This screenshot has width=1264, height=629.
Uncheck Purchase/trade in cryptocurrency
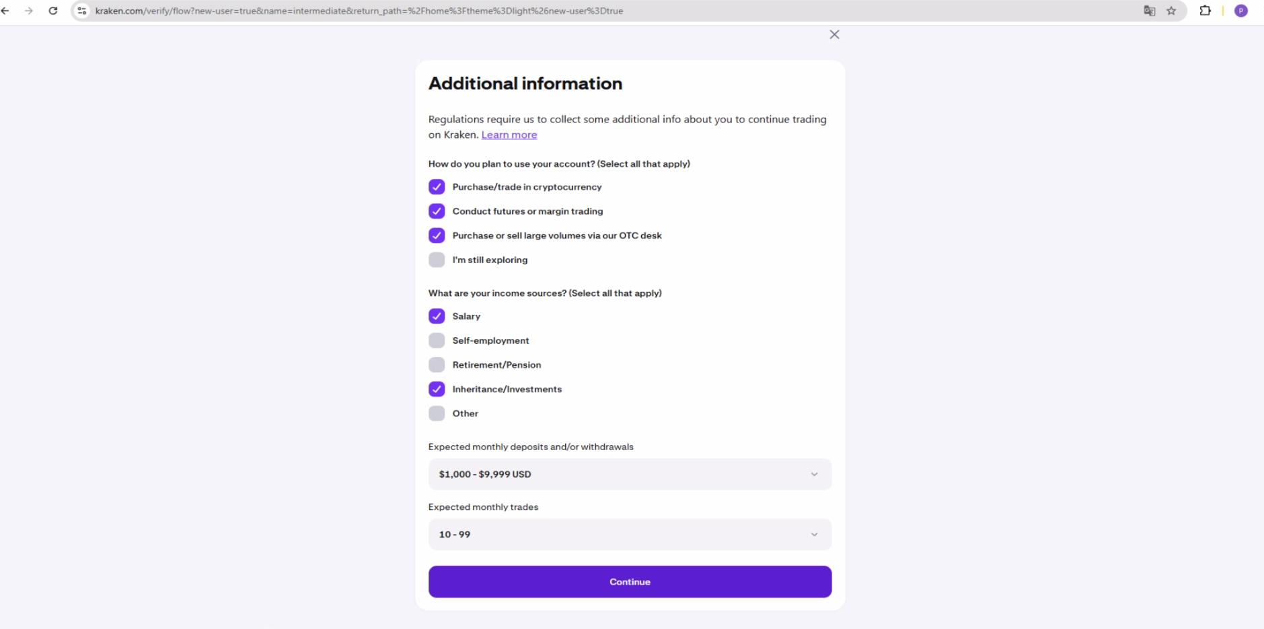(437, 187)
